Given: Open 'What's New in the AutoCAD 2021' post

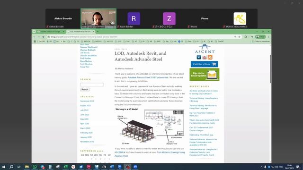Looking at the screenshot, I should click(204, 121).
